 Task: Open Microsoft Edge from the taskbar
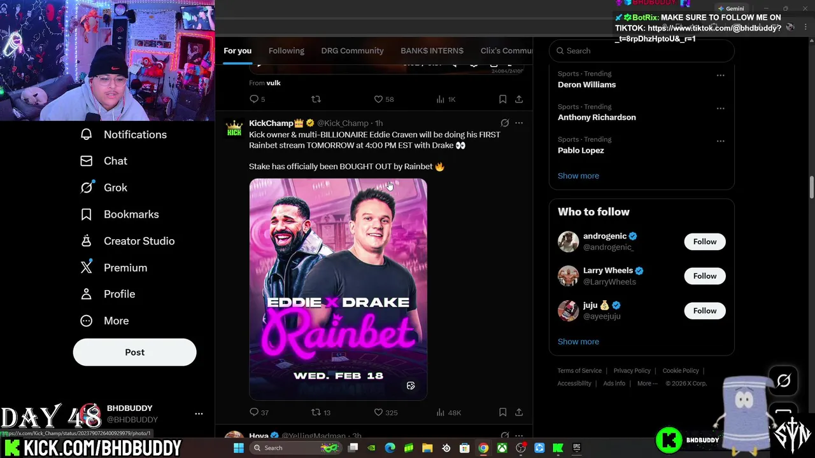(x=390, y=448)
